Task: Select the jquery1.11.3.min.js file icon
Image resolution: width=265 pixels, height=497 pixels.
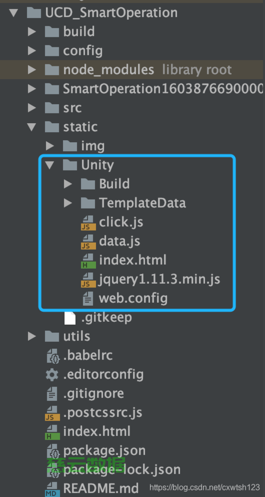Action: (88, 279)
